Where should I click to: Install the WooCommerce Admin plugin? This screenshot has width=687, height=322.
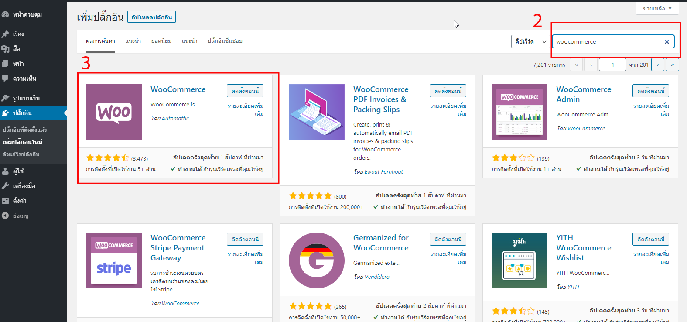click(651, 91)
